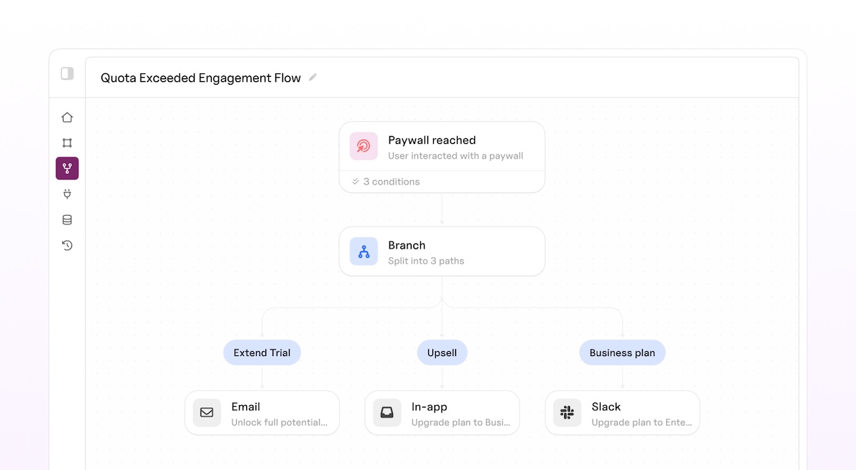
Task: Click the Branch split icon
Action: (364, 251)
